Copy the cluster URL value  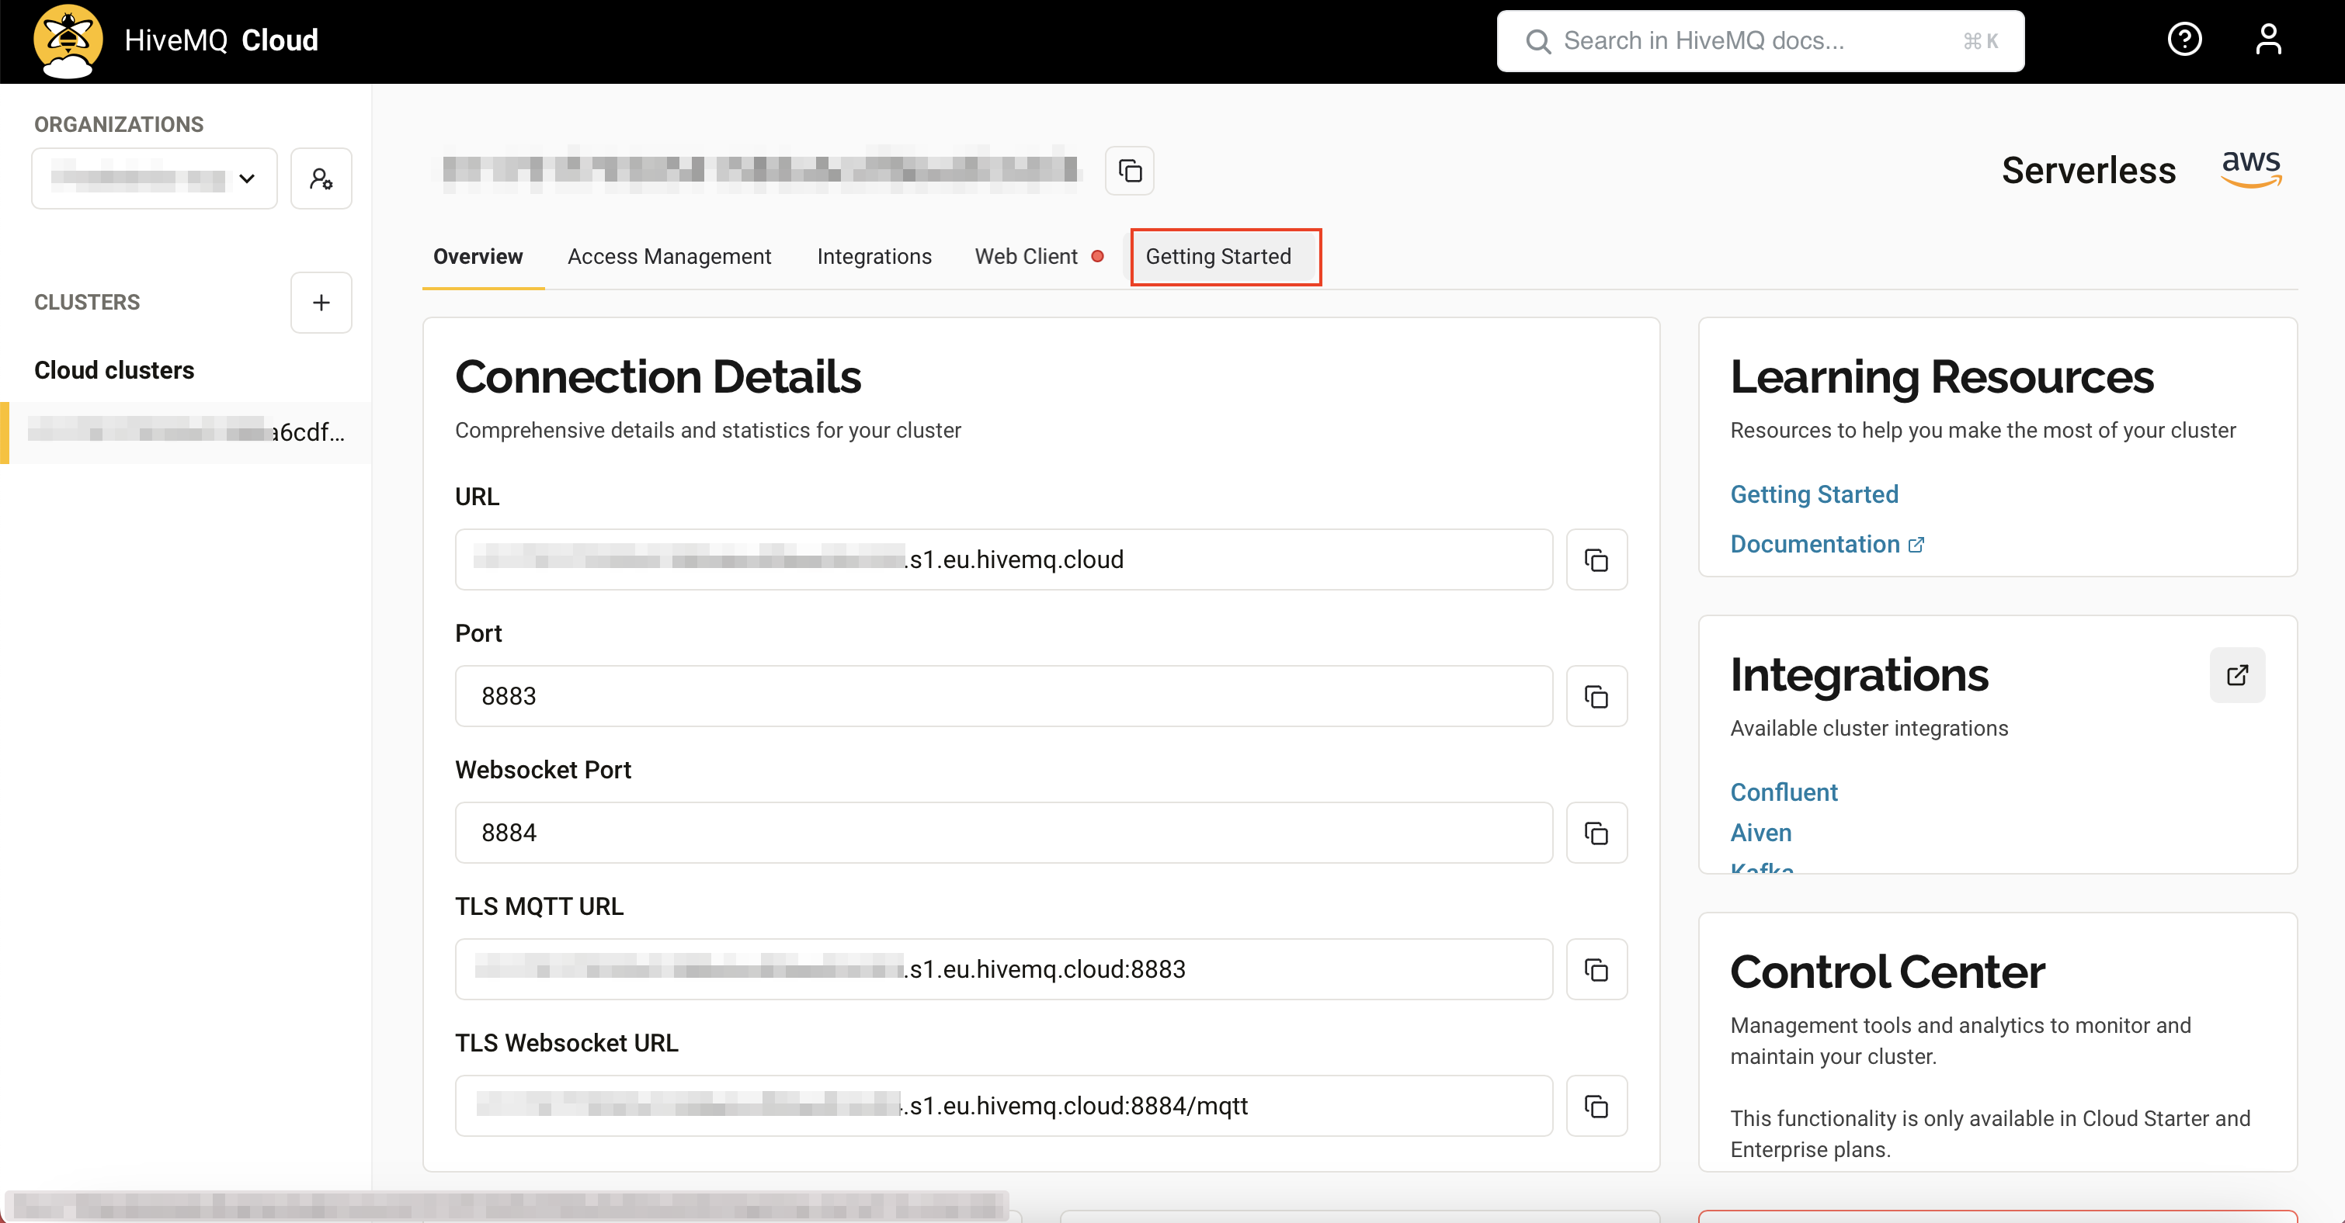click(1596, 560)
